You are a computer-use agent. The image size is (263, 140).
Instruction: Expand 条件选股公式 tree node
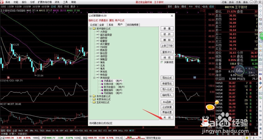pos(90,96)
